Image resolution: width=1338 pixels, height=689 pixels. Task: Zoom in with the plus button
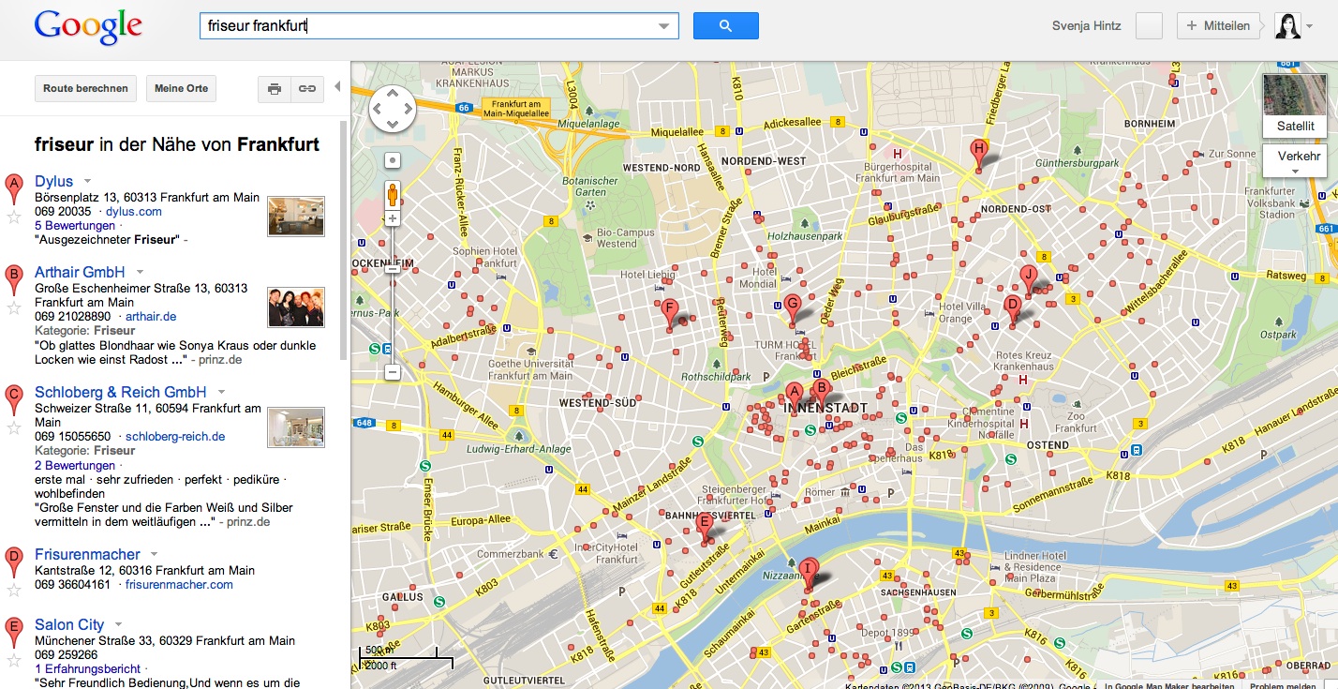(x=393, y=218)
